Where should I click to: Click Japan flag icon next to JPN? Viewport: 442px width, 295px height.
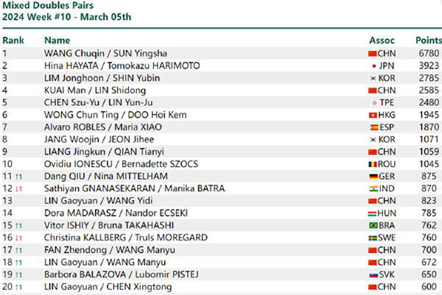coord(373,66)
